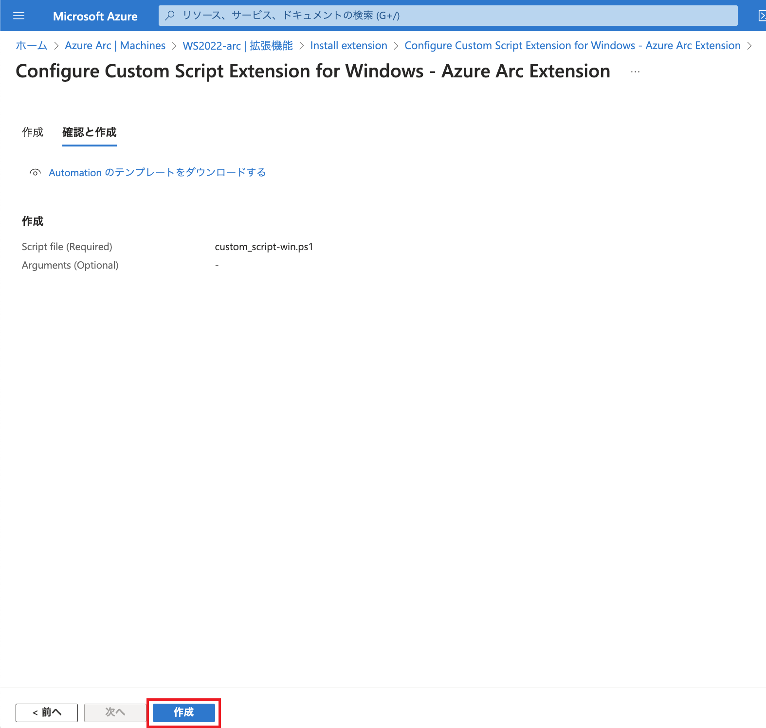Click the trailing breadcrumb chevron

749,46
